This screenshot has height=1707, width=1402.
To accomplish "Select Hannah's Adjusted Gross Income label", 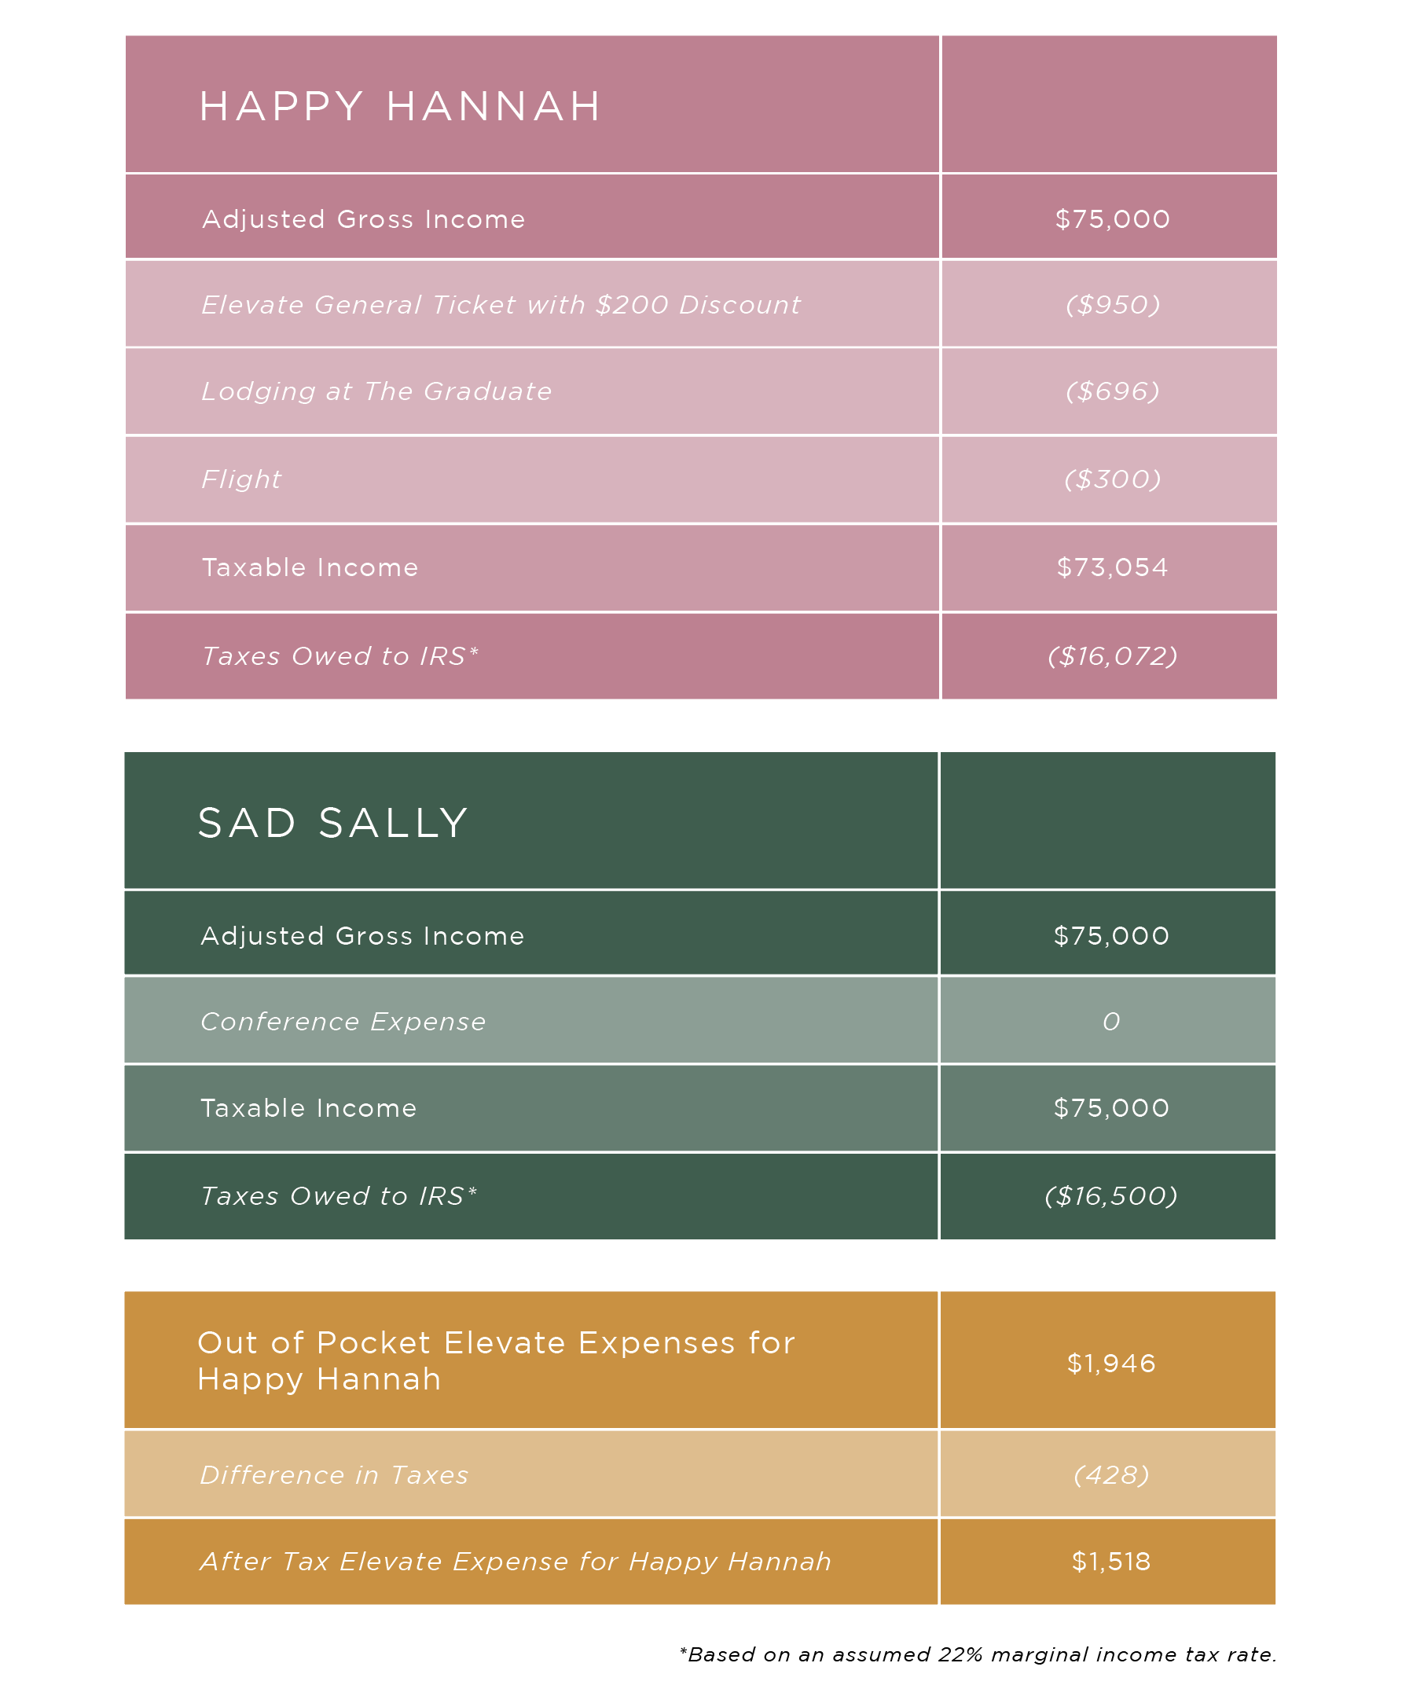I will (x=363, y=218).
